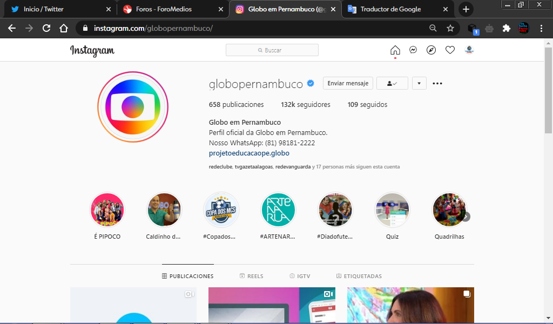
Task: Open the Quiz story highlight
Action: [x=392, y=210]
